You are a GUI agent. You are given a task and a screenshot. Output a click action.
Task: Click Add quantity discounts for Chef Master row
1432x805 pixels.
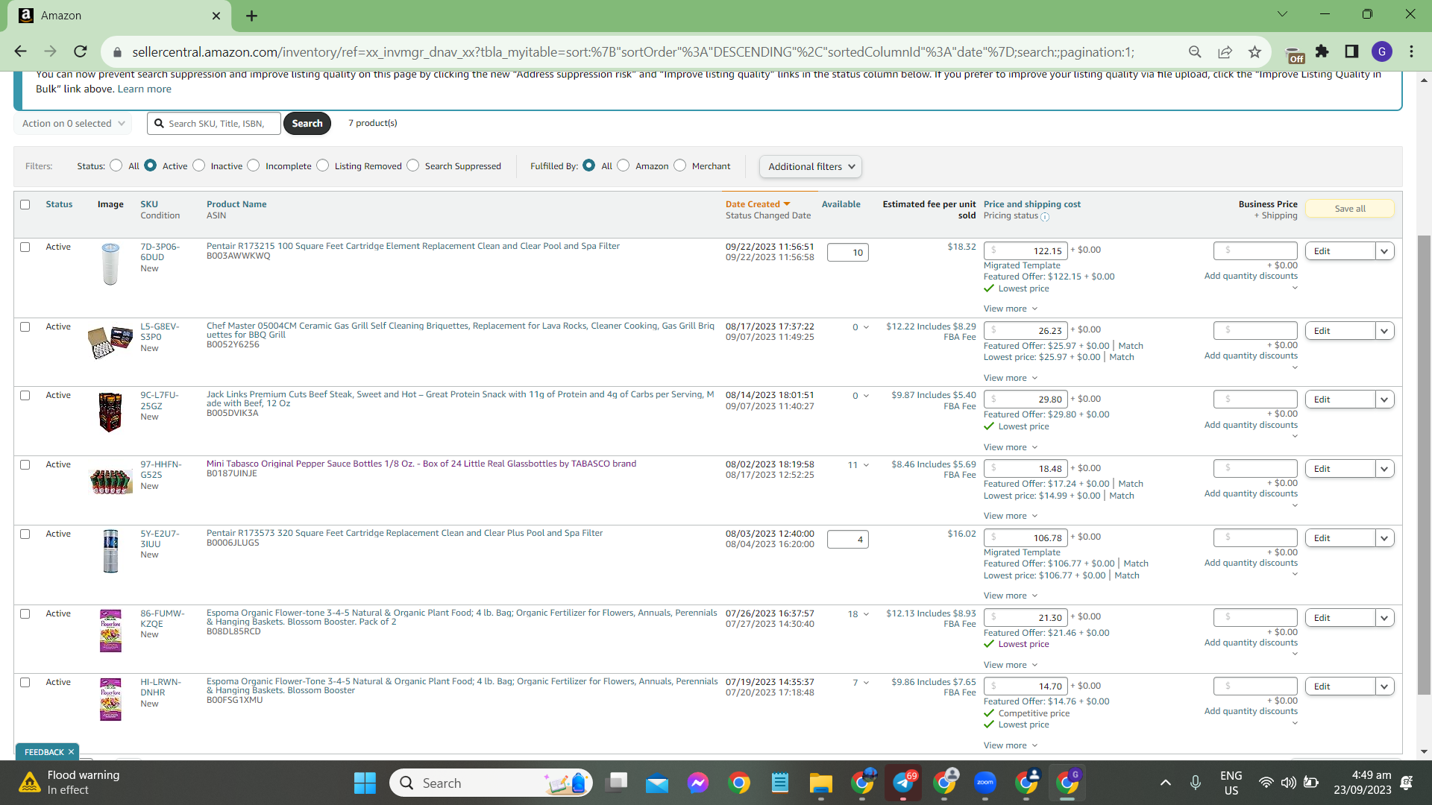pos(1251,356)
